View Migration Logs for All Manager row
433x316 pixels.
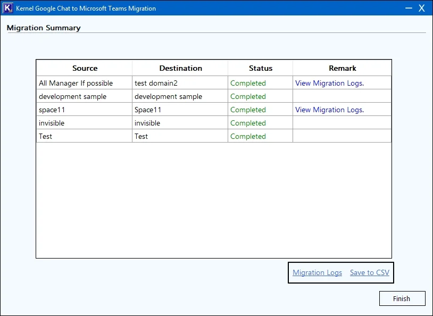tap(329, 83)
